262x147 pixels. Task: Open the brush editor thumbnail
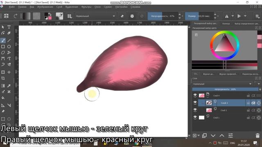tap(59, 16)
